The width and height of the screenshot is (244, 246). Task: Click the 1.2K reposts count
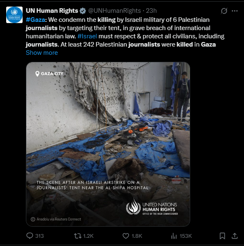click(88, 236)
